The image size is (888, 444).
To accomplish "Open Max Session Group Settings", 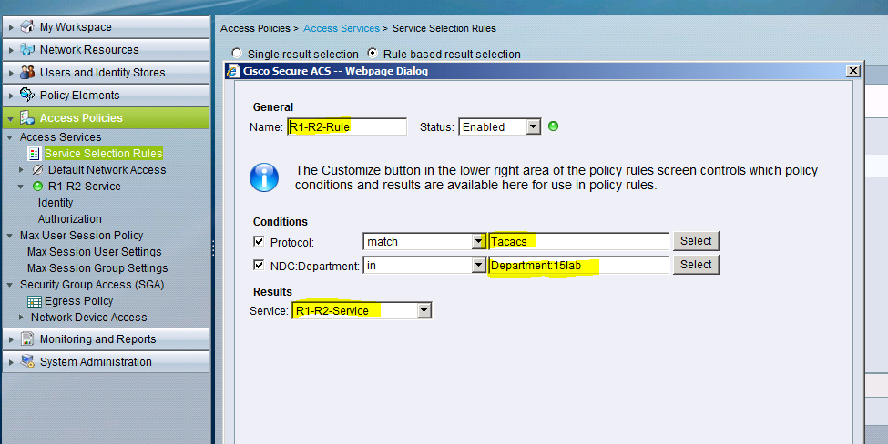I will (97, 268).
